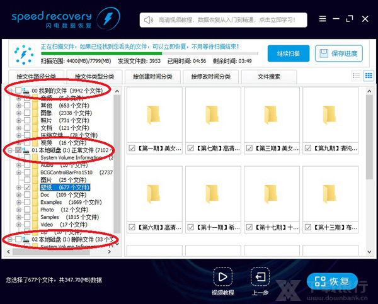Select the 视频 (16 个文件) tree row
The height and width of the screenshot is (304, 378).
click(64, 143)
